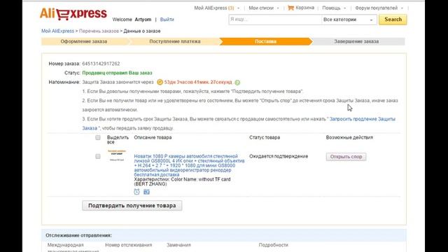Click 'Ожидается подтверждение' status text
This screenshot has height=252, width=448.
279,156
